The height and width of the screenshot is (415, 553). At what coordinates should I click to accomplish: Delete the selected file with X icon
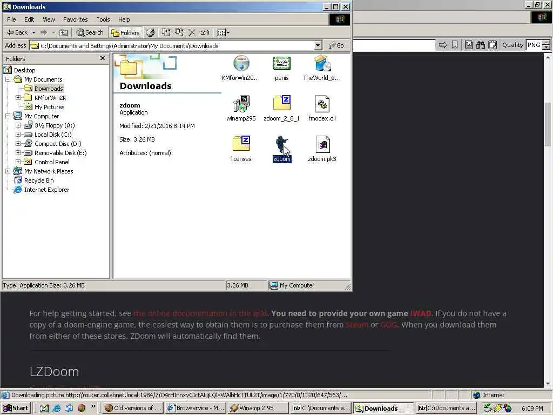pos(192,32)
